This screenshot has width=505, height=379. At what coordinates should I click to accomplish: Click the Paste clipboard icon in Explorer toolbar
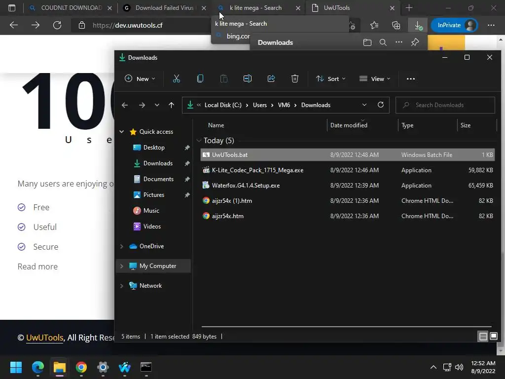(x=223, y=78)
